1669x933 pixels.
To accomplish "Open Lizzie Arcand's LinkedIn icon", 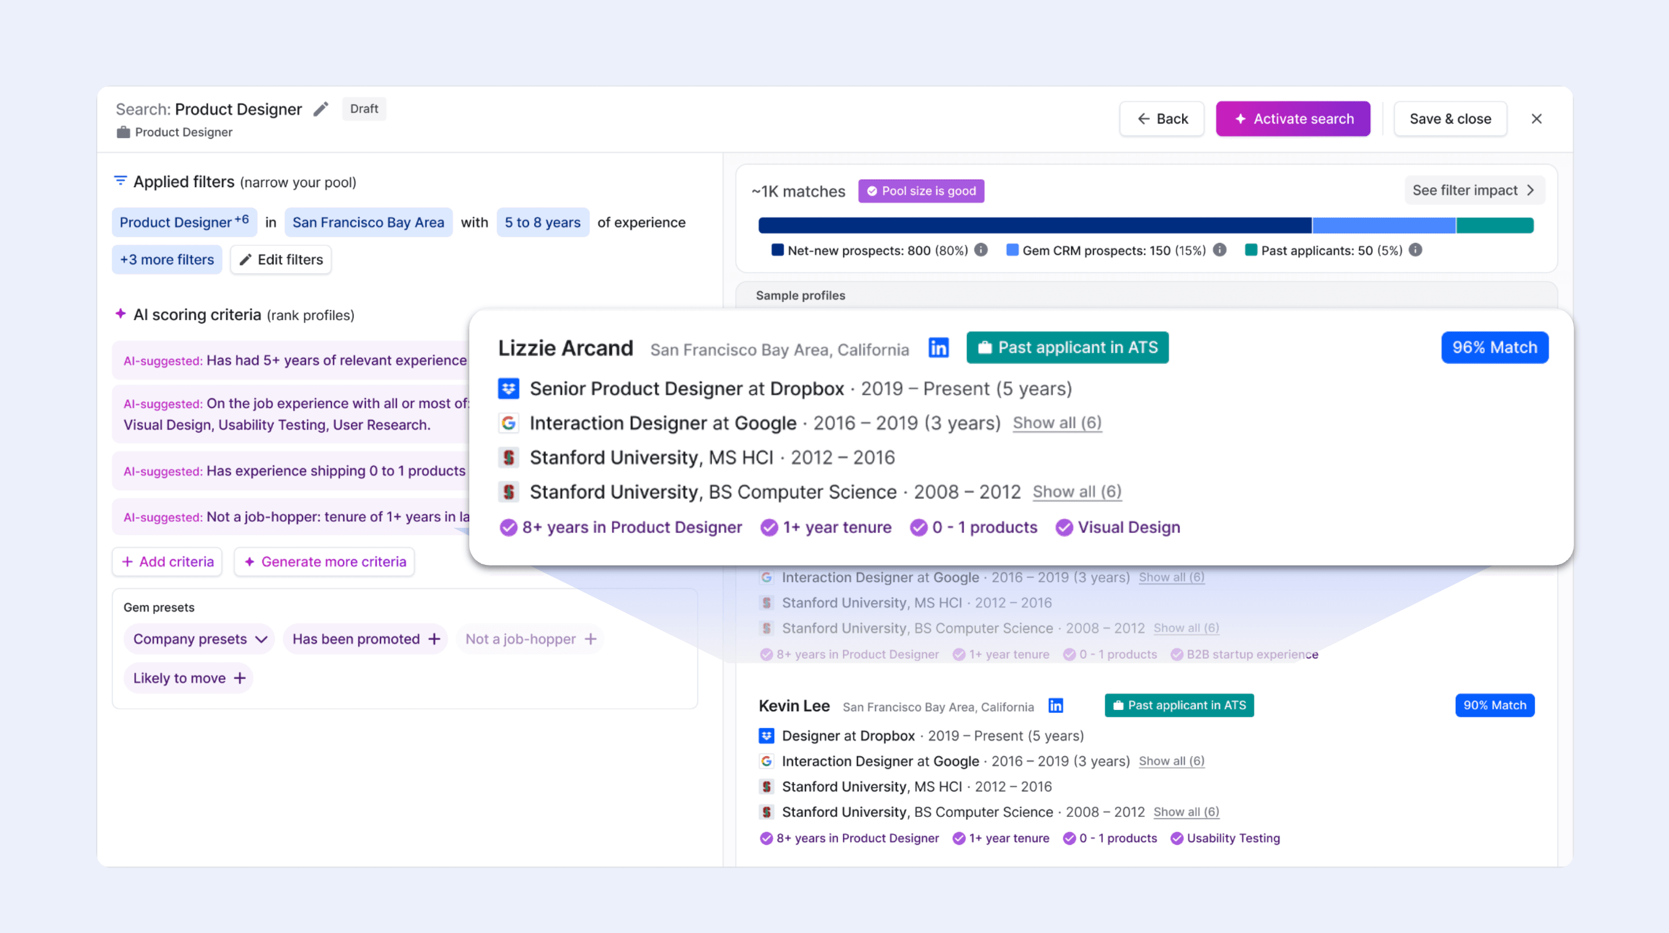I will (938, 348).
